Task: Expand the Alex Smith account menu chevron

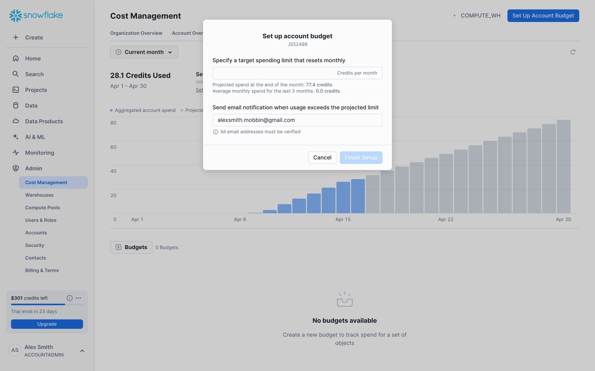Action: (82, 351)
